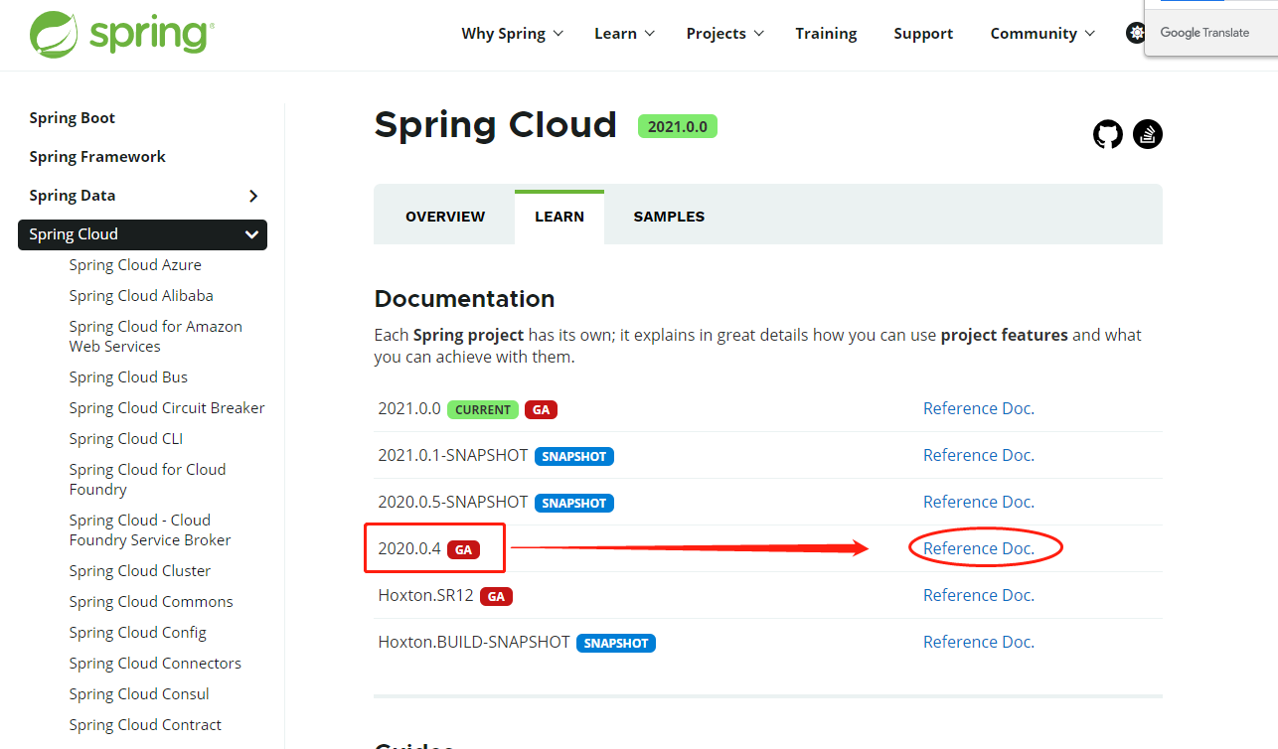Open Spring Cloud Config
Viewport: 1278px width, 749px height.
(138, 633)
